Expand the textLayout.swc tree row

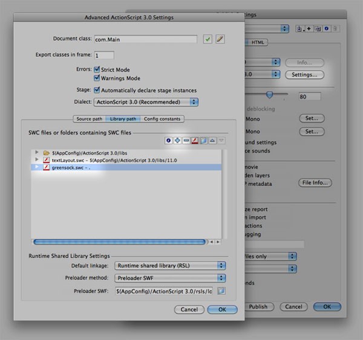36,159
